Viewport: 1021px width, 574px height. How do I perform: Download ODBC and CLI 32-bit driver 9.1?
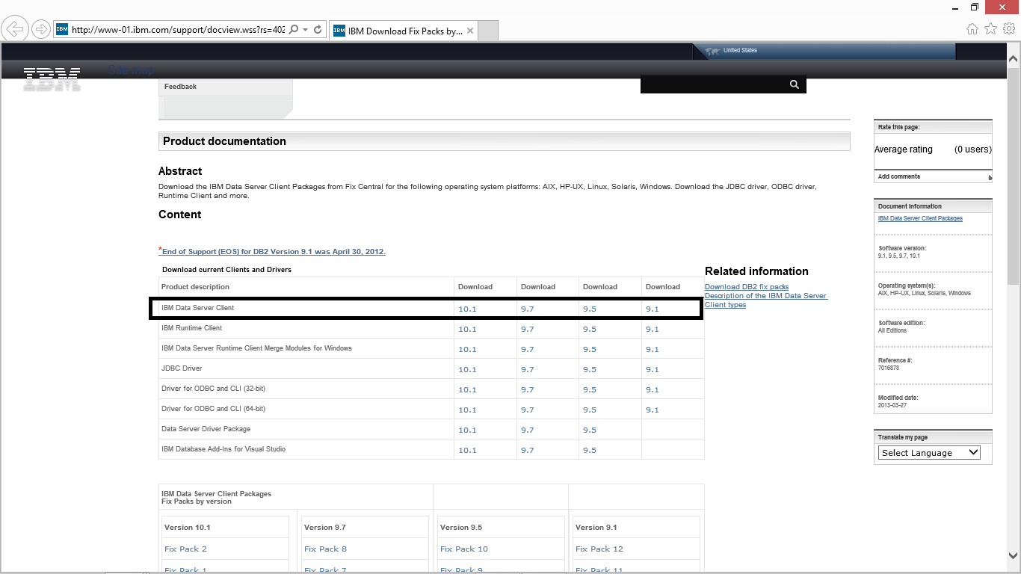pyautogui.click(x=653, y=389)
